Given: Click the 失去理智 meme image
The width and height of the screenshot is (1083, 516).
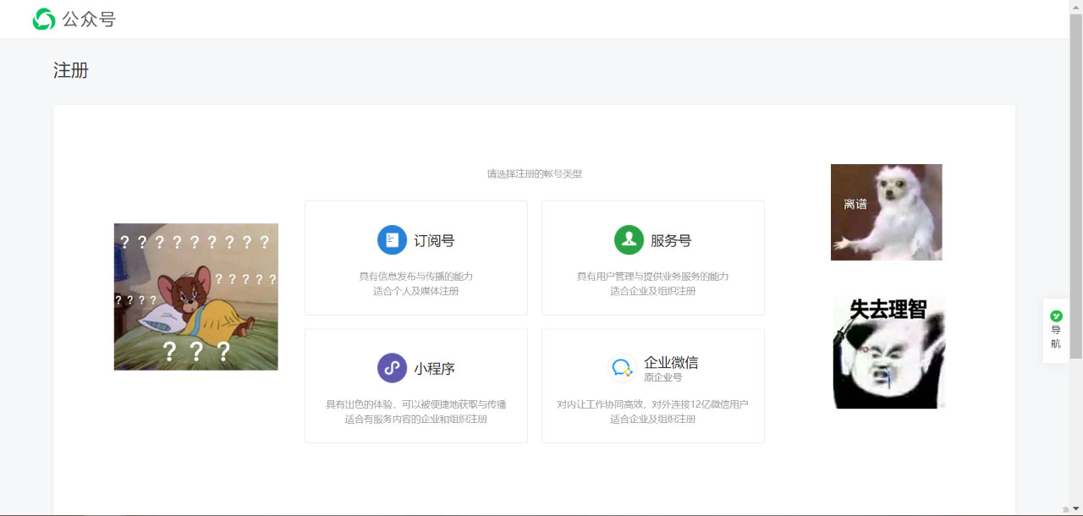Looking at the screenshot, I should coord(889,351).
